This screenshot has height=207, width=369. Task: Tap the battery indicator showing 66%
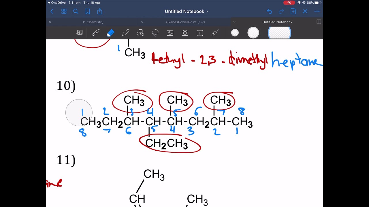(x=314, y=3)
